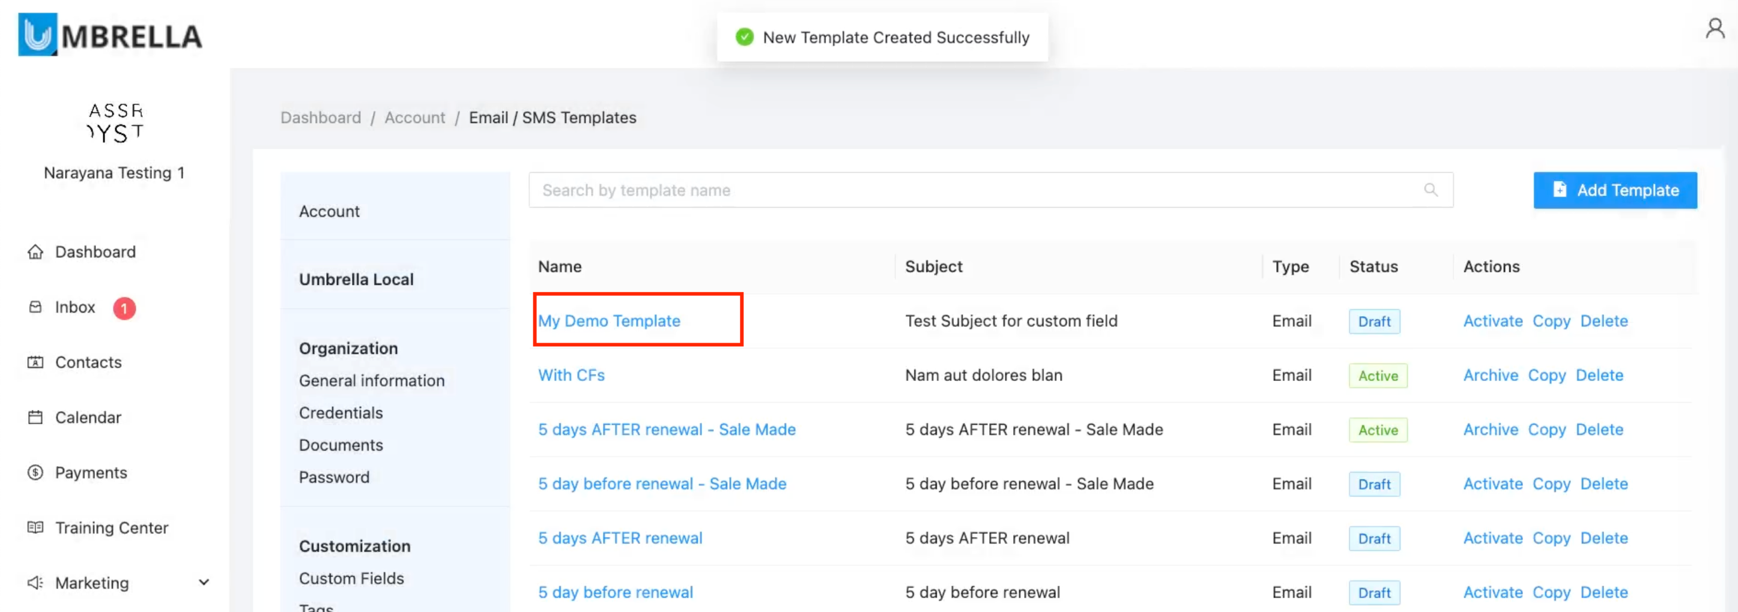The width and height of the screenshot is (1738, 612).
Task: Open the Calendar page
Action: click(88, 418)
